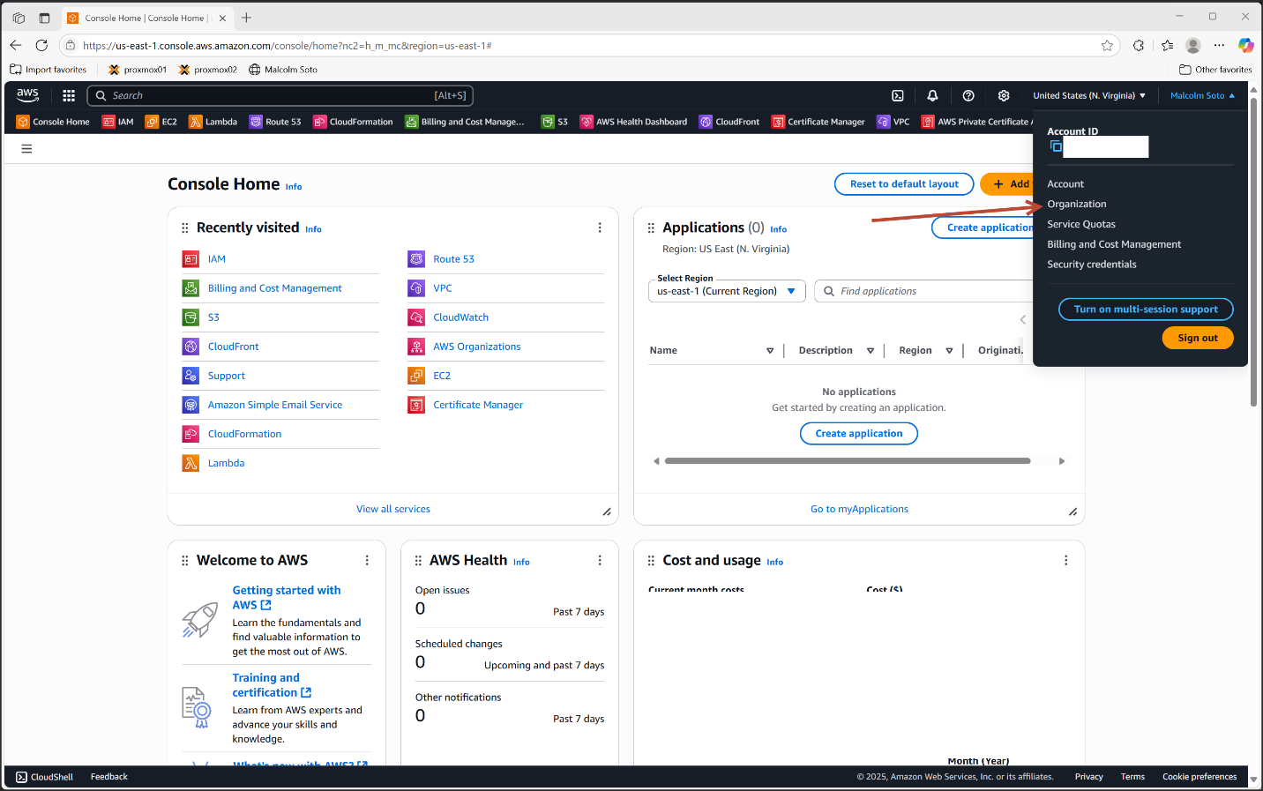Open the settings gear icon in AWS header
The height and width of the screenshot is (791, 1263).
[1004, 95]
